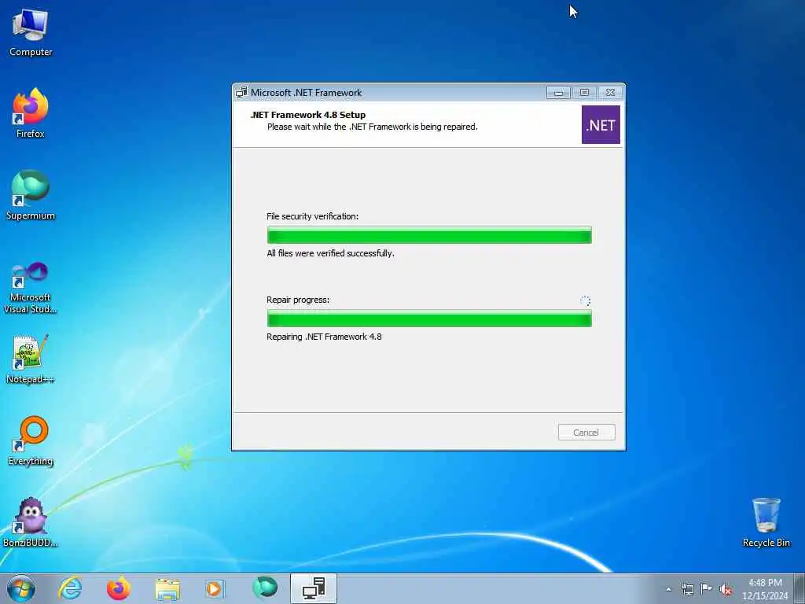Open the clock showing 4:48 PM
Screen dimensions: 805x604
[x=765, y=589]
